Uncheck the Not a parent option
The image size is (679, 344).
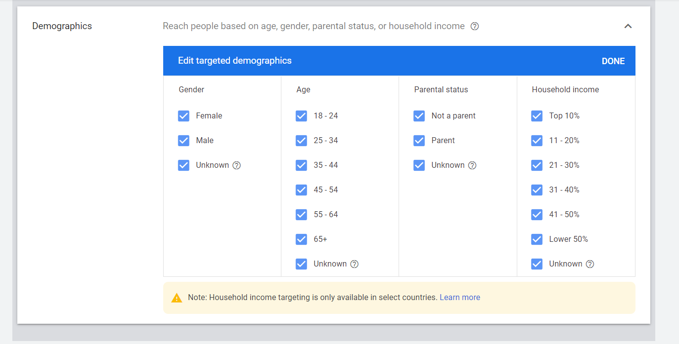click(x=419, y=116)
